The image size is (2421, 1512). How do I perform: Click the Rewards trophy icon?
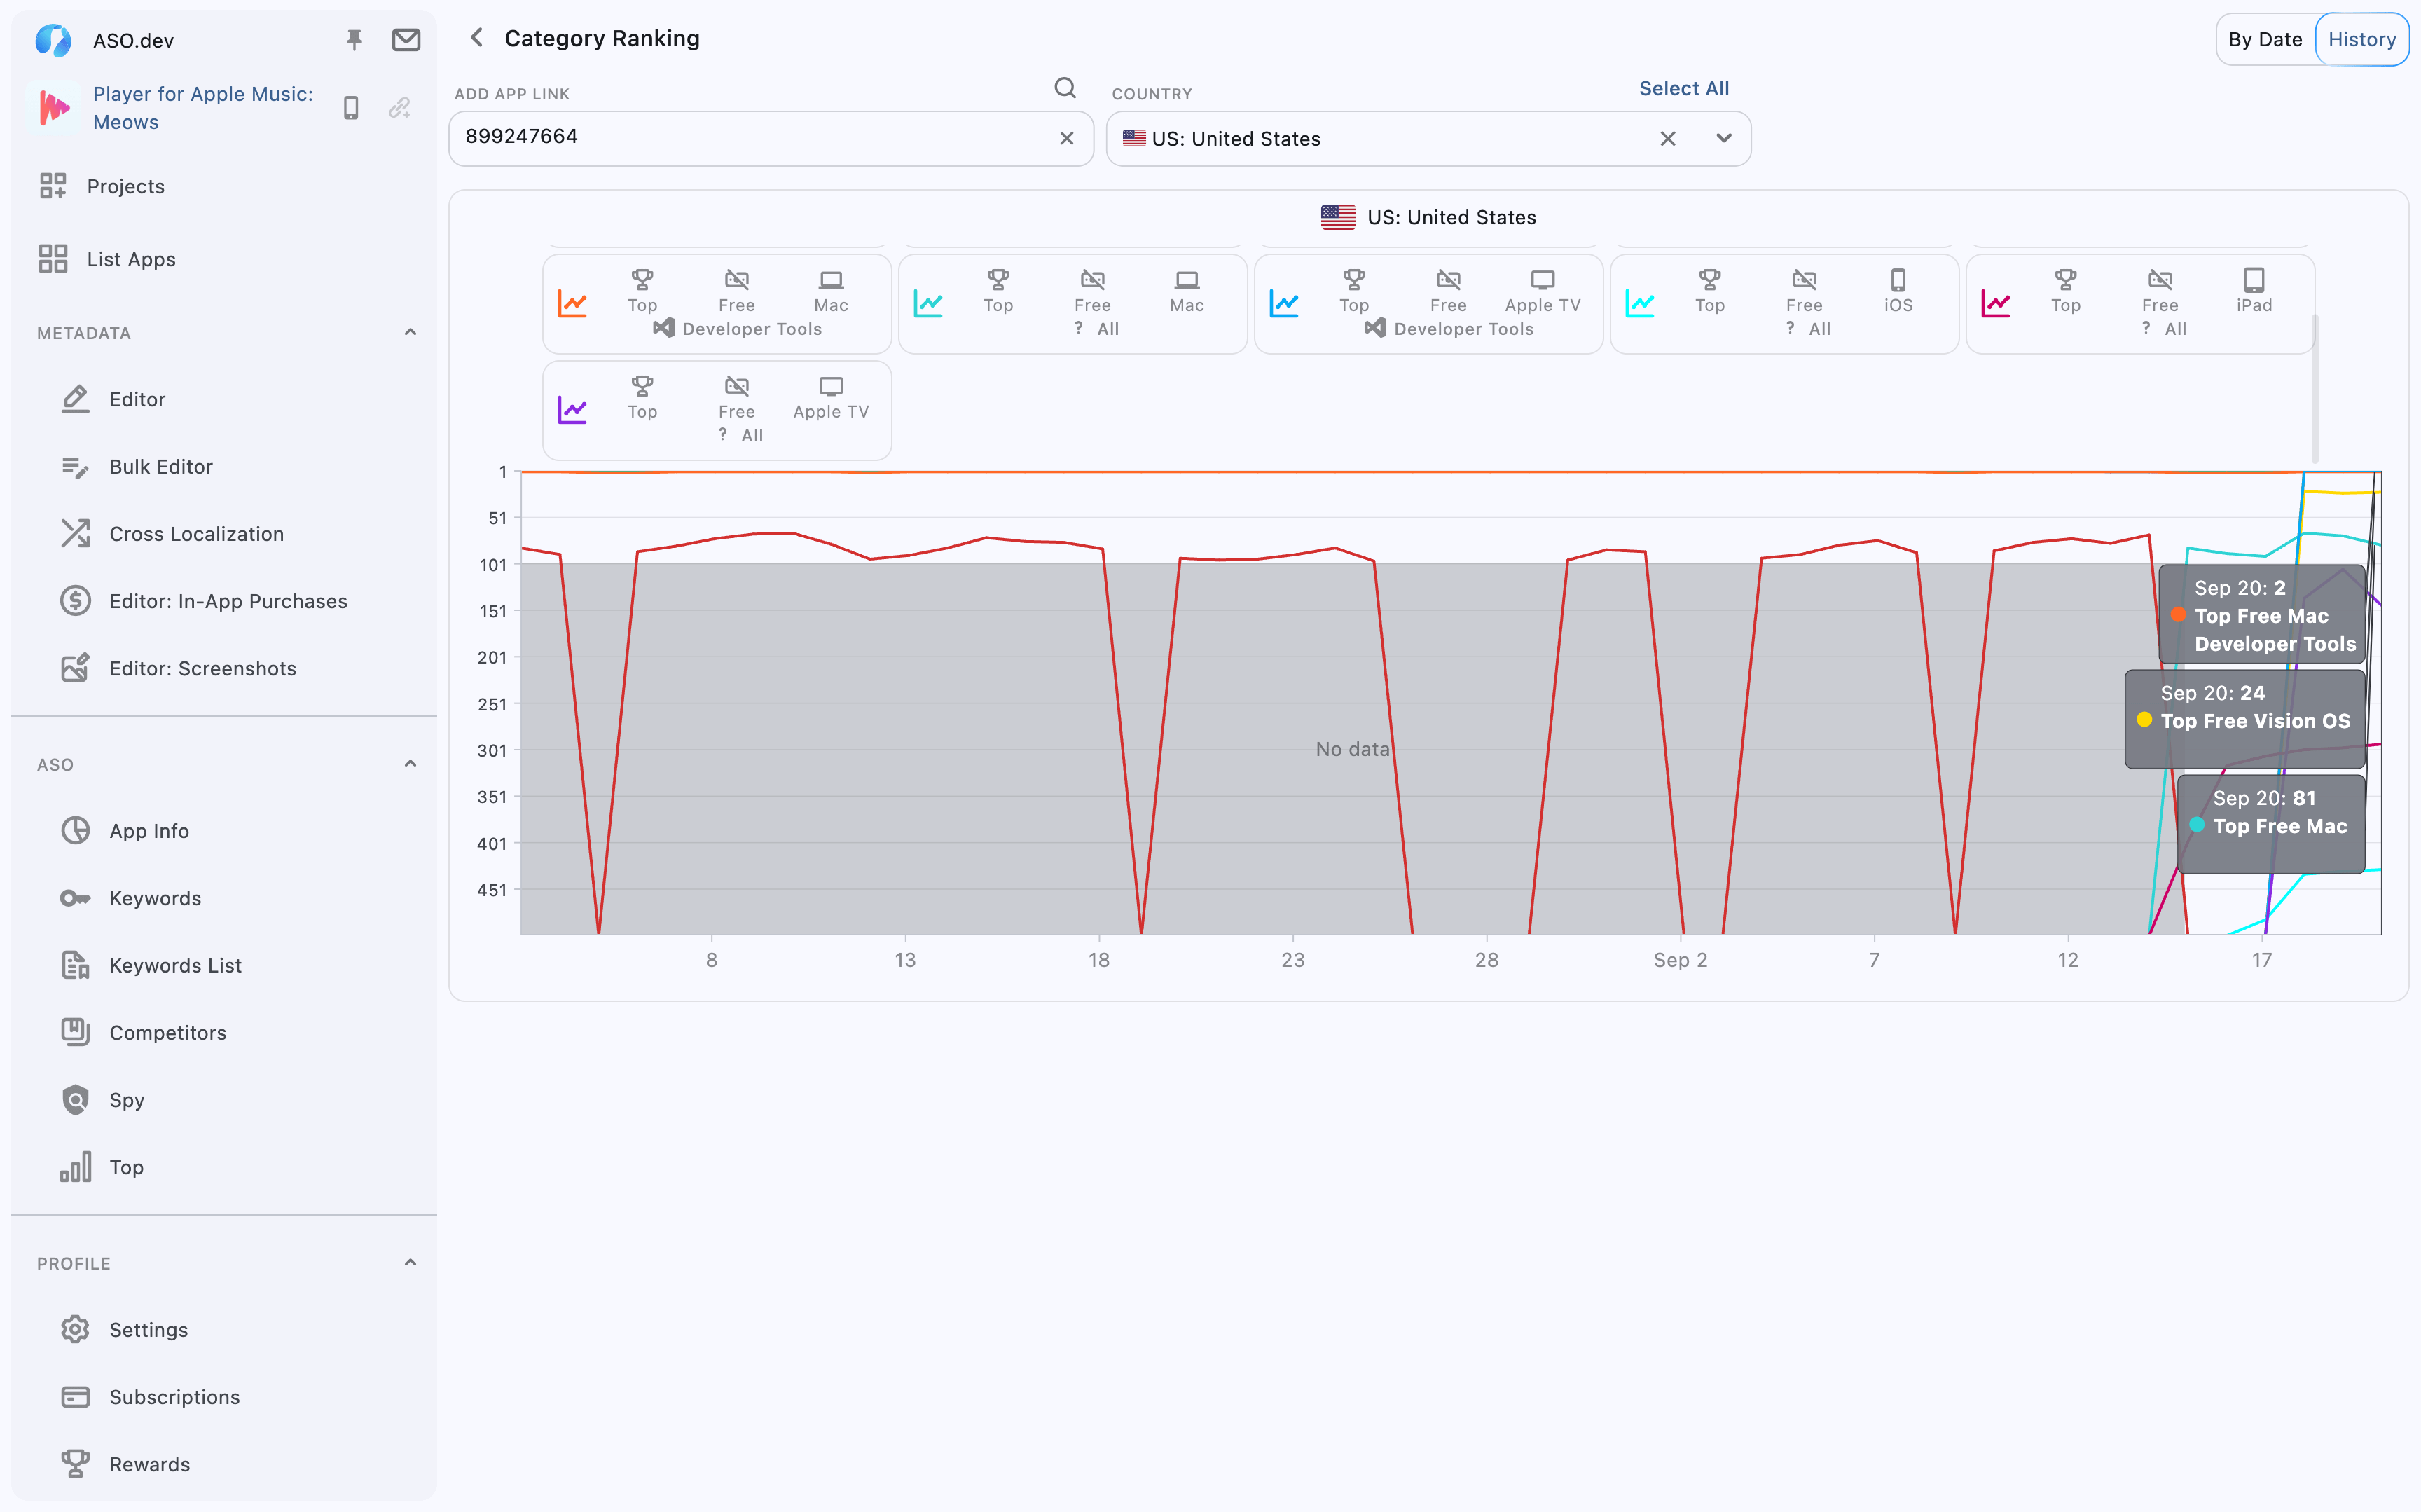click(75, 1464)
